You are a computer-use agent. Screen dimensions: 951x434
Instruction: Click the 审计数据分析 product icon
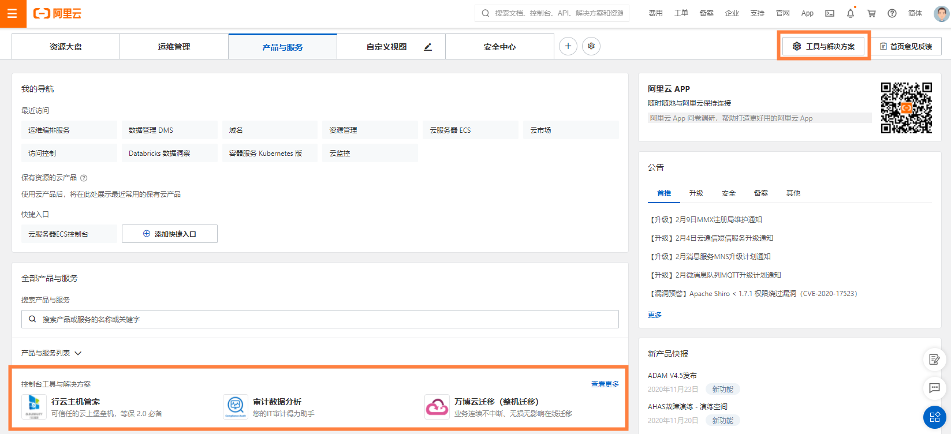[x=236, y=407]
